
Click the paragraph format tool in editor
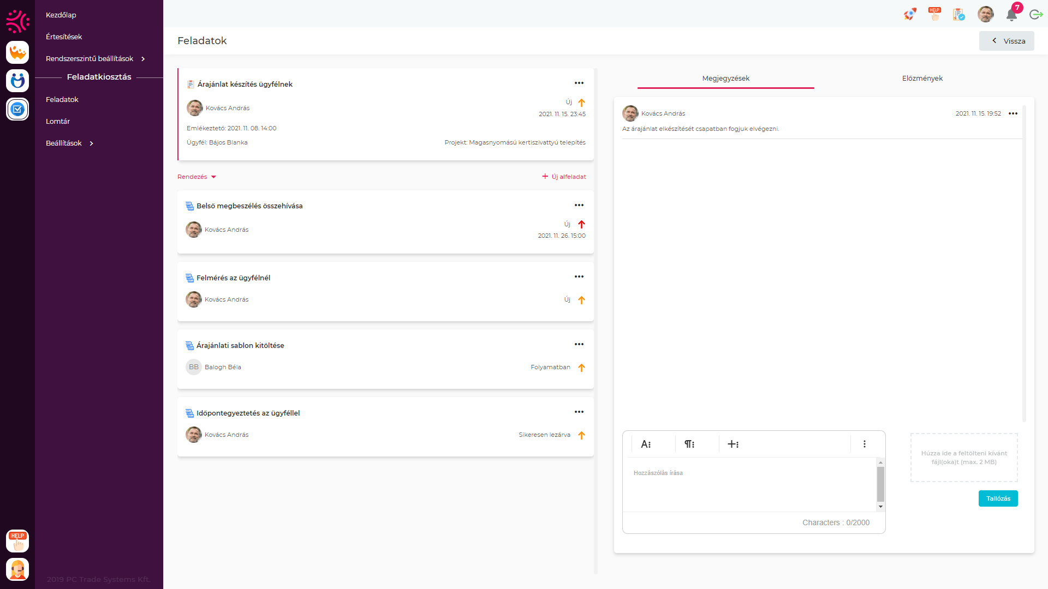pos(689,444)
